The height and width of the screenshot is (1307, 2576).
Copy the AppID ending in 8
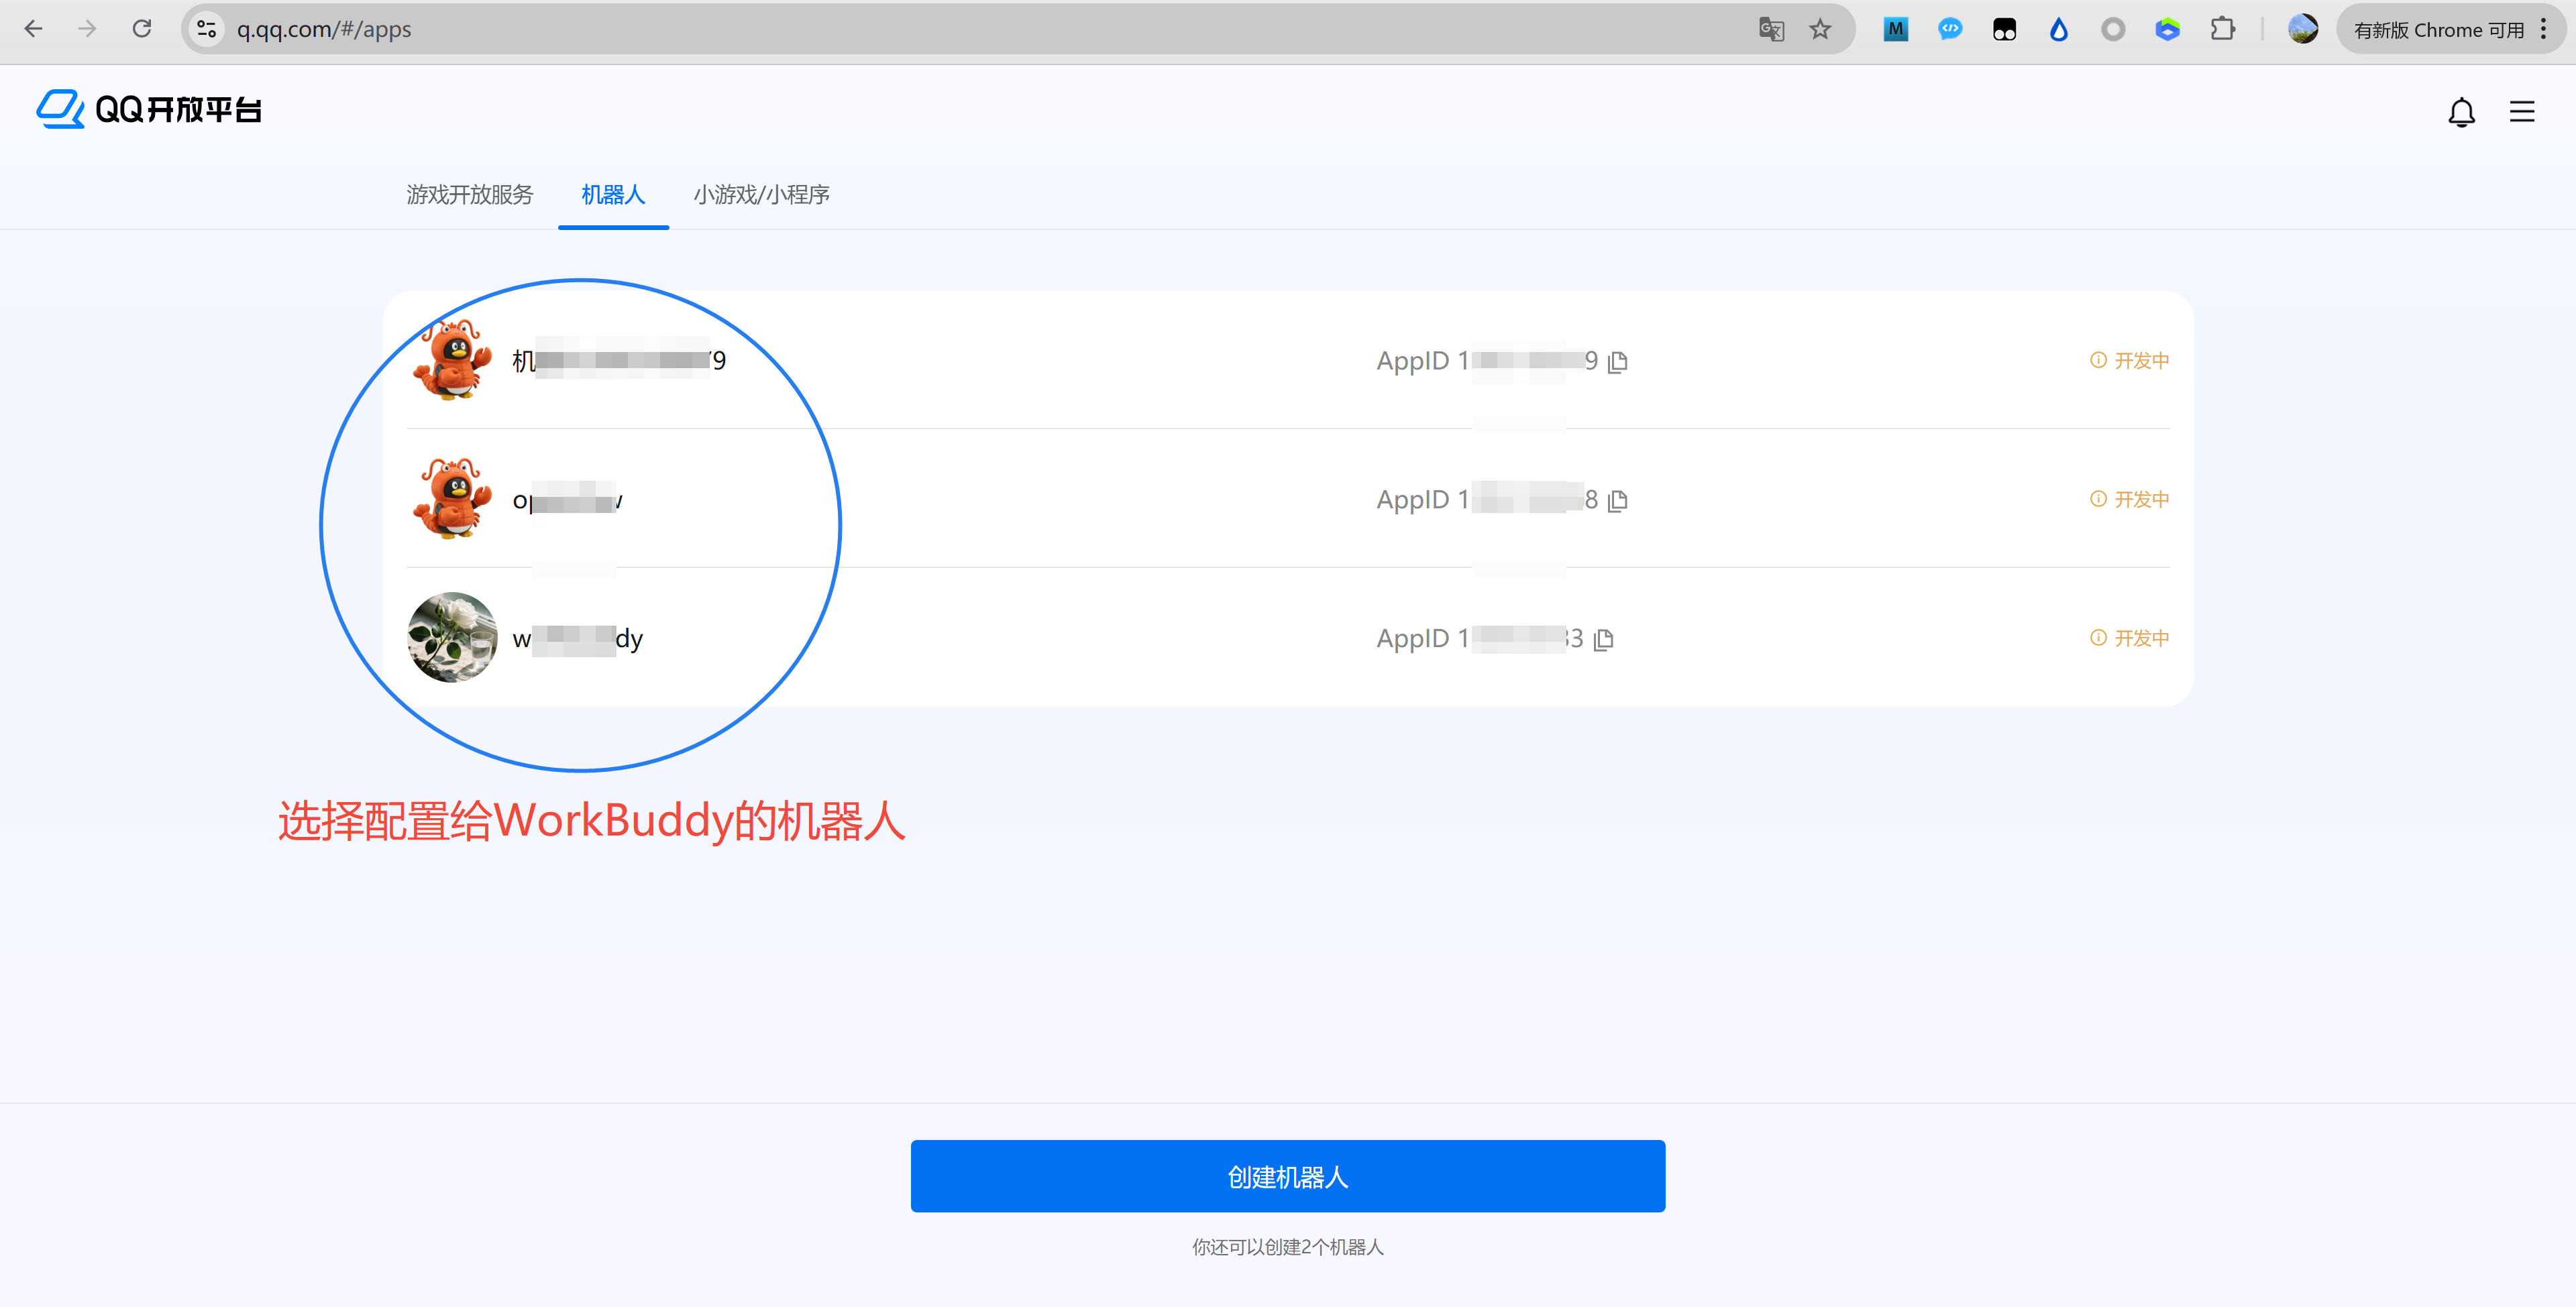pos(1617,500)
